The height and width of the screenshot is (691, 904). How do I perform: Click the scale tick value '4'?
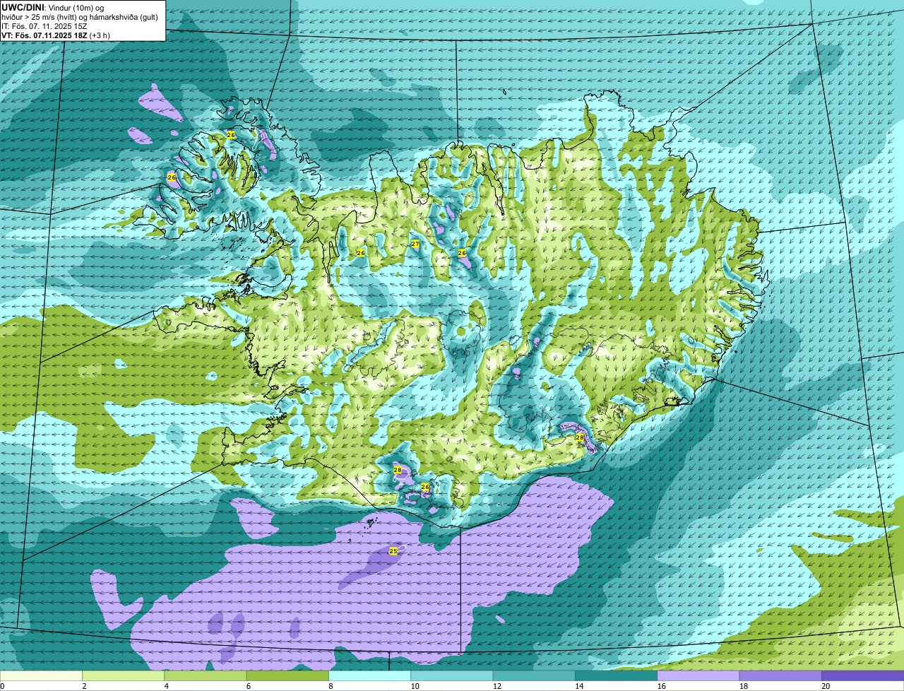[166, 686]
